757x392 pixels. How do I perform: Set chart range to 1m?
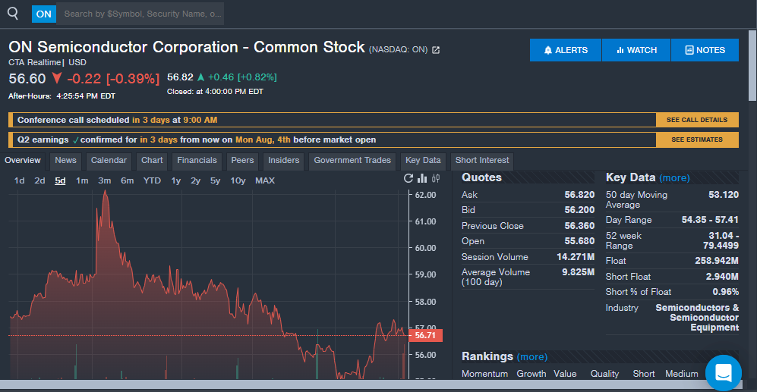[82, 180]
